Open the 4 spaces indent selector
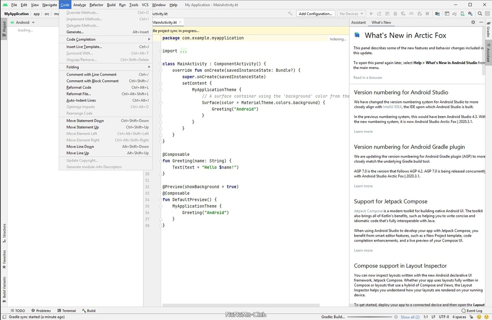Screen dimensions: 492x320 [459, 317]
